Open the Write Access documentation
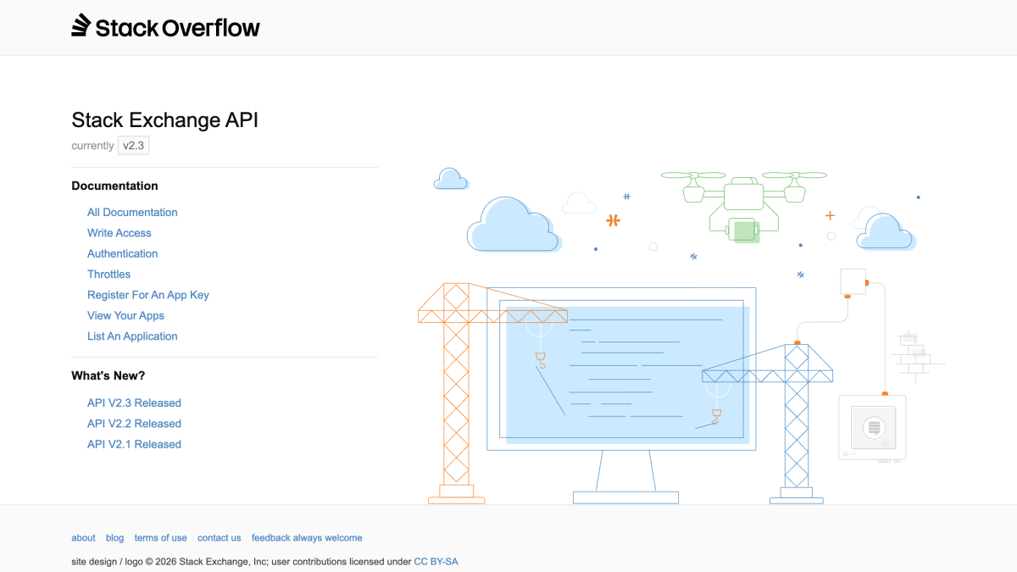 click(x=119, y=233)
